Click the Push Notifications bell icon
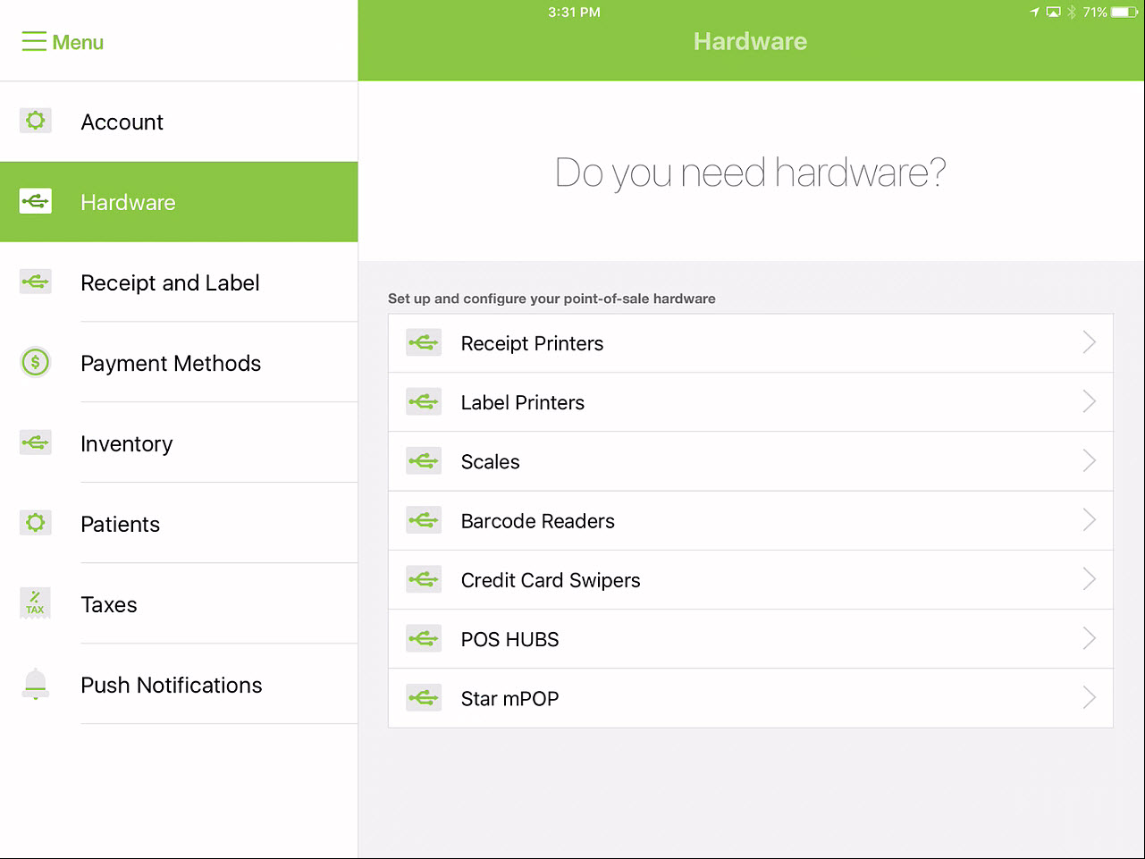 (x=36, y=684)
